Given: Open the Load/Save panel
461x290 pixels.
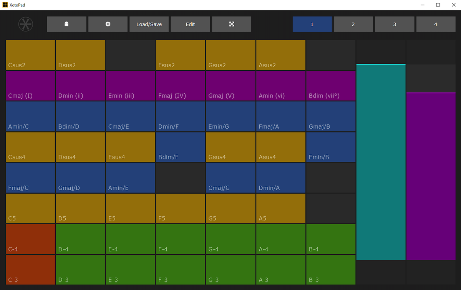Looking at the screenshot, I should (x=149, y=24).
